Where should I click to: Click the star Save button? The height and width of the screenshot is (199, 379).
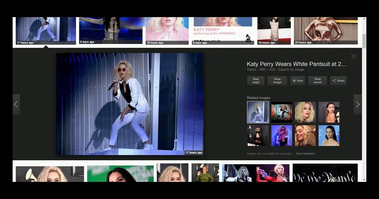(x=298, y=81)
